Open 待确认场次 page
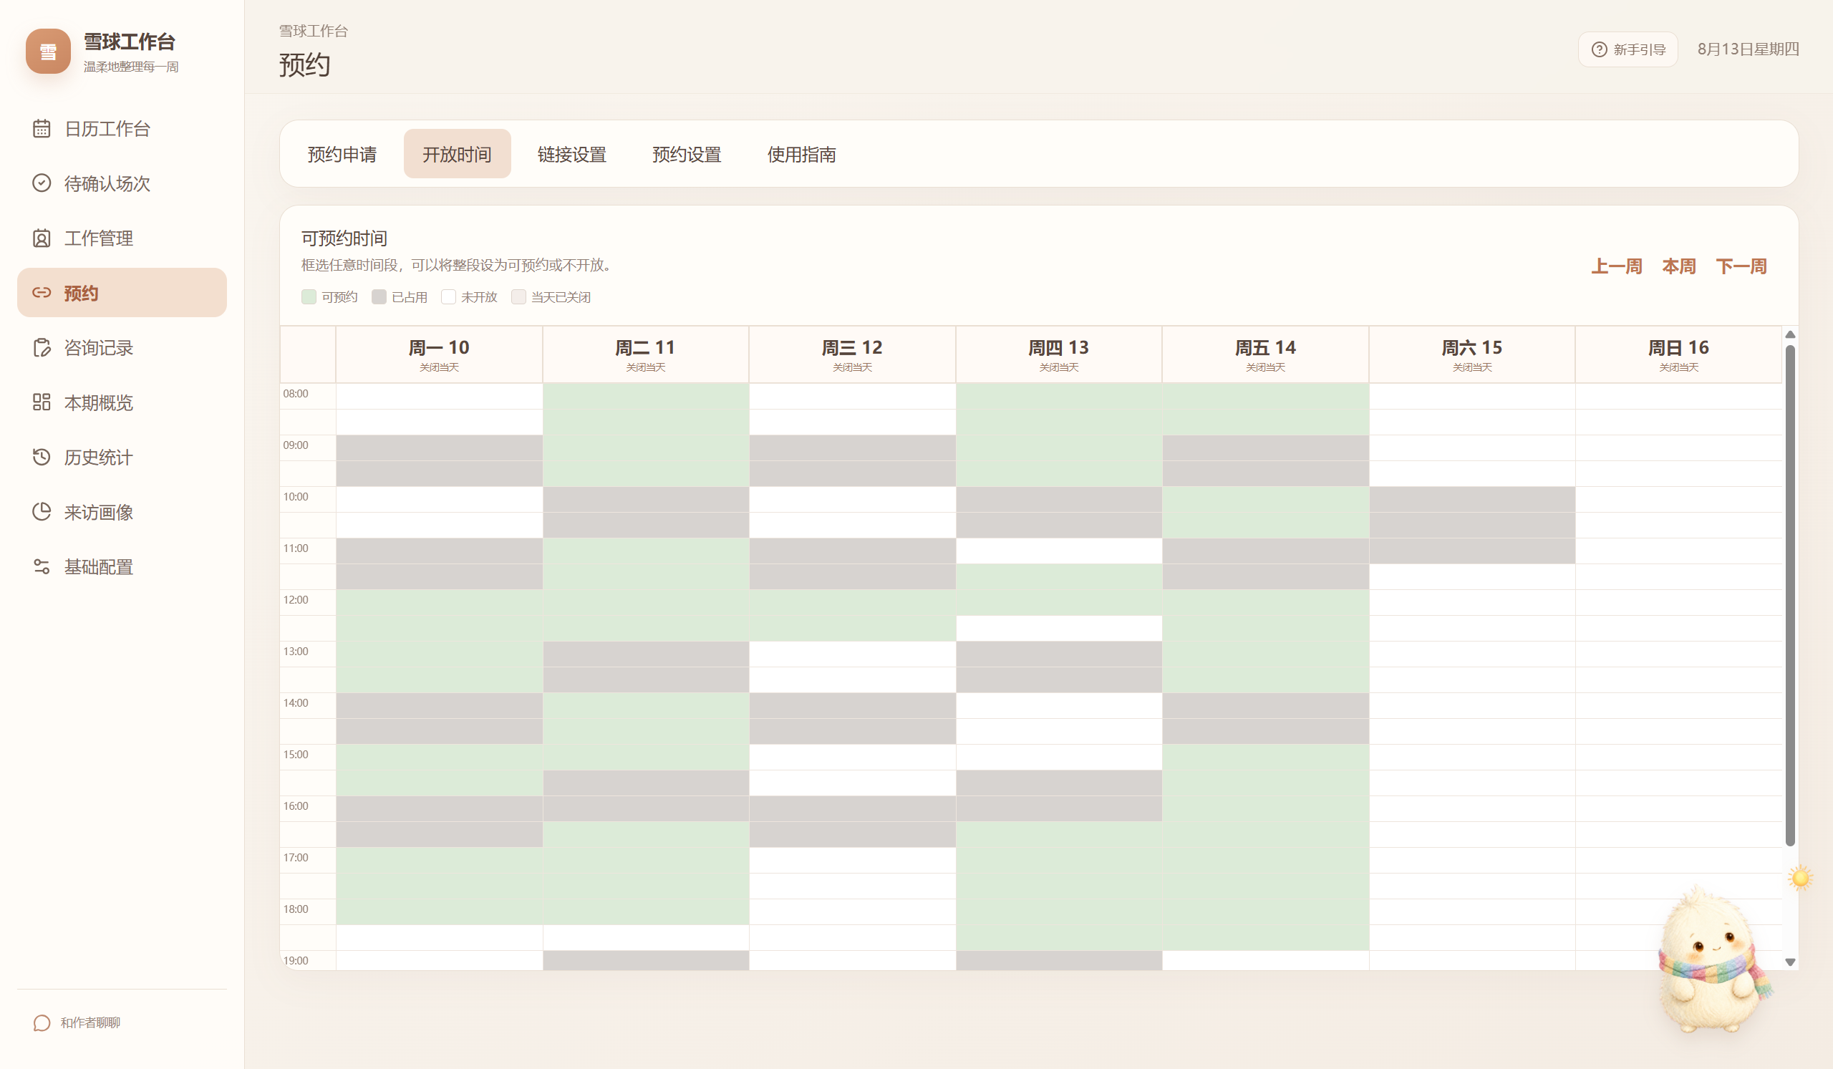This screenshot has width=1833, height=1069. 122,183
